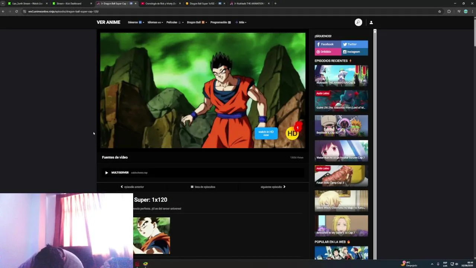Open Beyblade X Cap 82 thumbnail
The image size is (476, 268).
[x=341, y=126]
